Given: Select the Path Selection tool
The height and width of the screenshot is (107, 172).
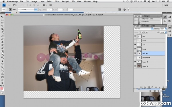Looking at the screenshot, I should 2,67.
